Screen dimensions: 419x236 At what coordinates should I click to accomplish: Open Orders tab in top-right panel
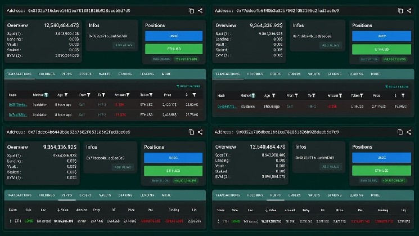pos(295,74)
